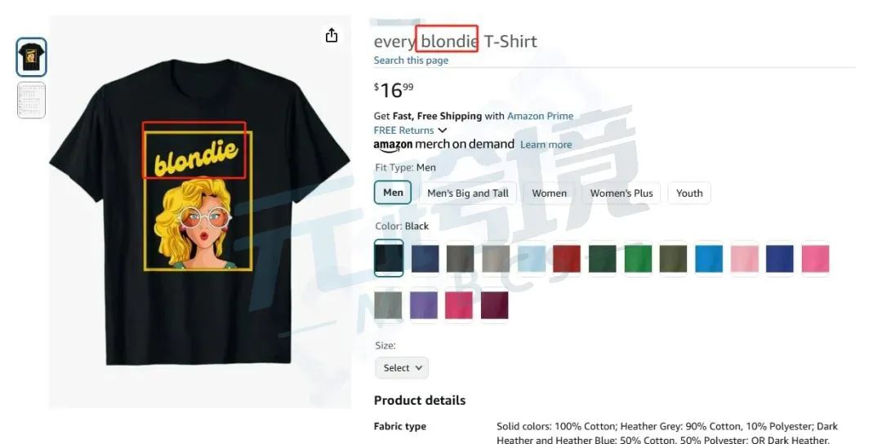Screen dimensions: 882x444
Task: Select the purple color swatch
Action: coord(424,306)
